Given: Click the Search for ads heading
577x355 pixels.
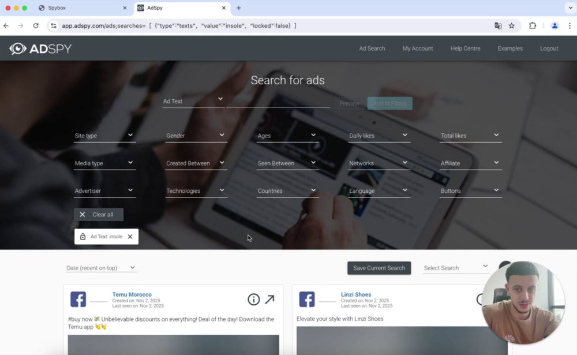Looking at the screenshot, I should coord(288,80).
